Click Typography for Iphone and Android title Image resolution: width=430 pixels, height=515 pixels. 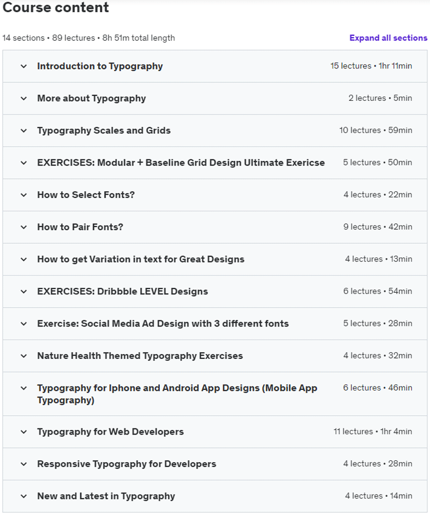click(177, 394)
